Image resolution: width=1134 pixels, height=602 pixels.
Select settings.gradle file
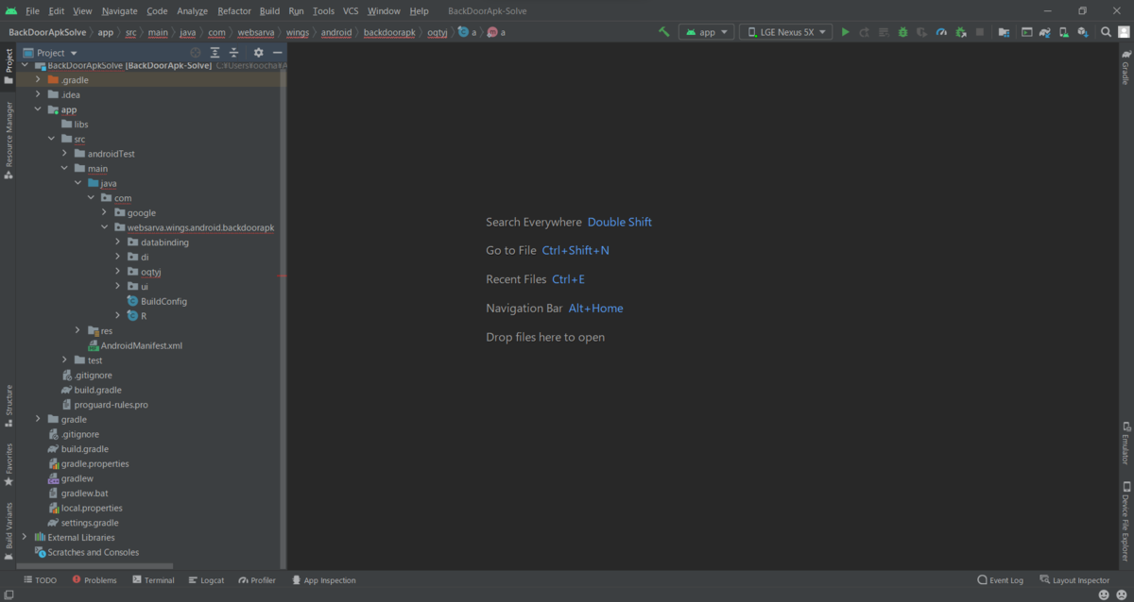[x=82, y=523]
